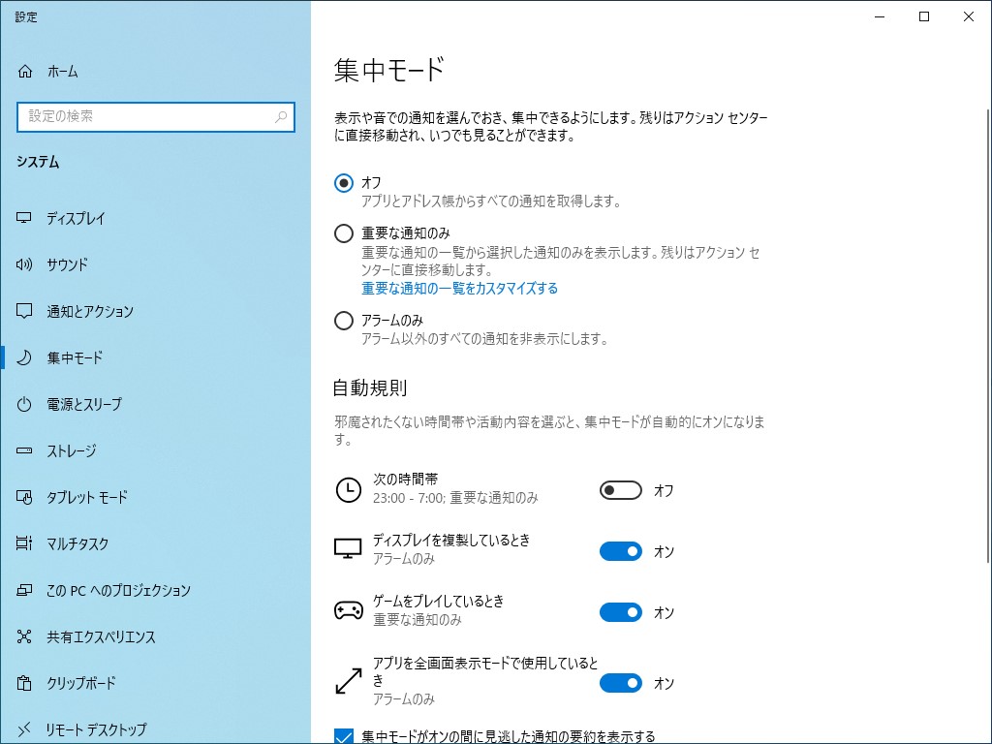
Task: Disable ディスプレイを複製しているとき rule
Action: coord(620,551)
